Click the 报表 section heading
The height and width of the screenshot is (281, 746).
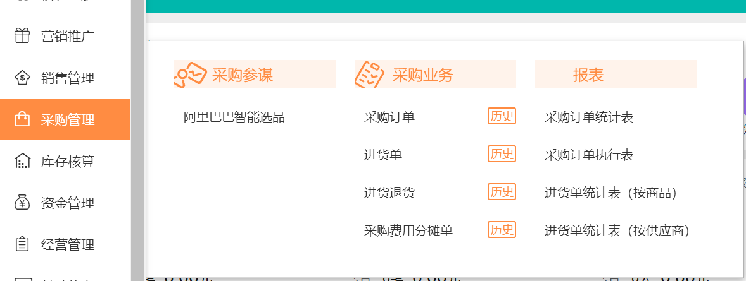click(588, 75)
